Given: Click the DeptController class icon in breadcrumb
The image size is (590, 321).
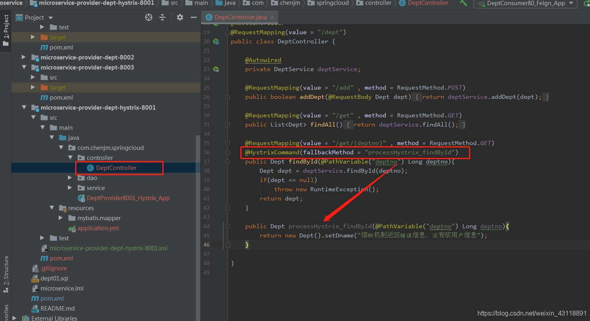Looking at the screenshot, I should (402, 3).
